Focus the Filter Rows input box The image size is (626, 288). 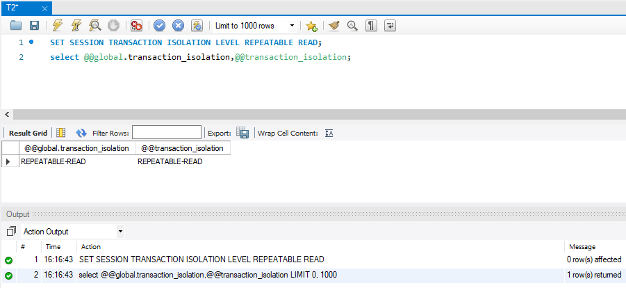pos(167,132)
